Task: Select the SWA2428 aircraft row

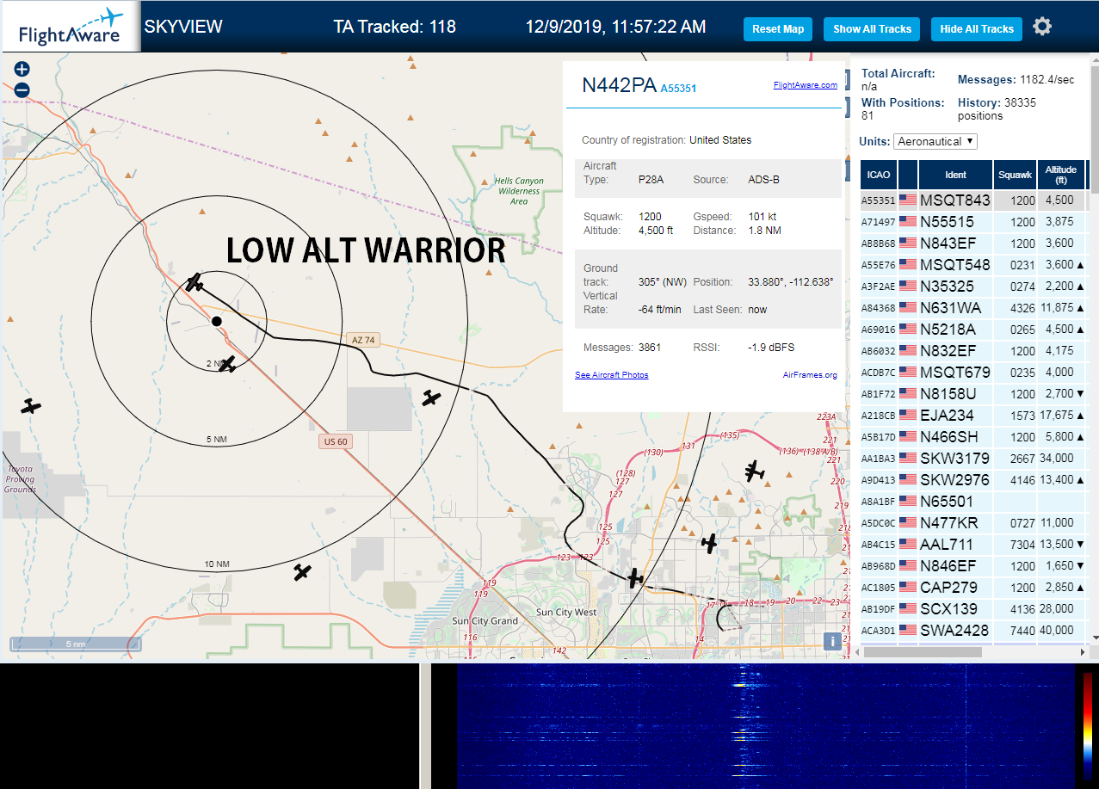Action: pyautogui.click(x=973, y=631)
